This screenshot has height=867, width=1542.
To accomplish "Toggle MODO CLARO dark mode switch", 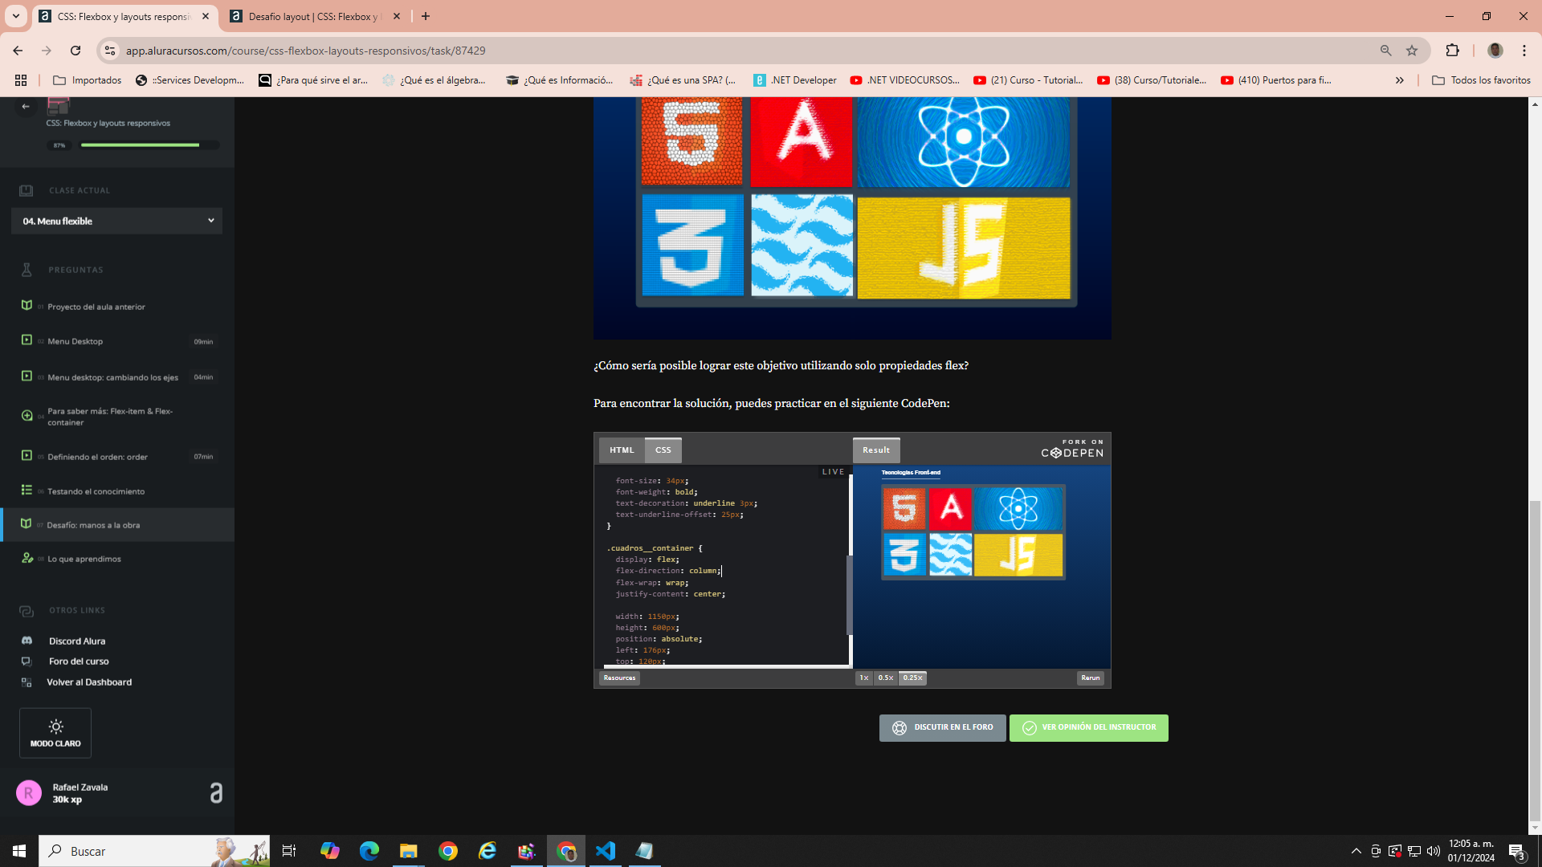I will (55, 731).
